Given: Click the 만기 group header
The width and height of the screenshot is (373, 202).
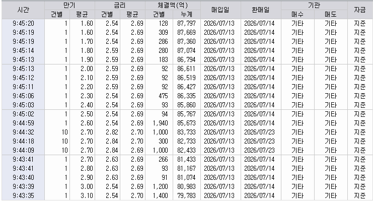Looking at the screenshot, I should coord(69,6).
